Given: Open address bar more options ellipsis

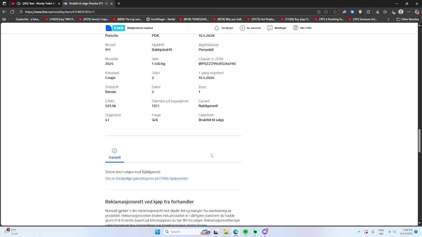Looking at the screenshot, I should (x=326, y=12).
